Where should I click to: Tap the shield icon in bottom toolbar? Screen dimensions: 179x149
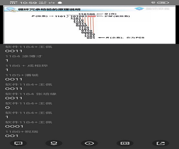[53, 143]
